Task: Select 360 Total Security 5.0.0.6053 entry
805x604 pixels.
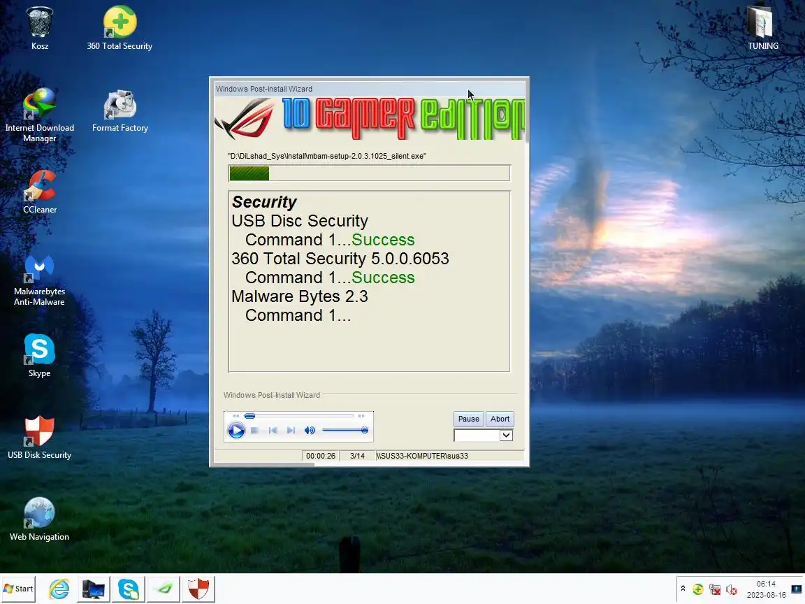Action: pos(340,259)
